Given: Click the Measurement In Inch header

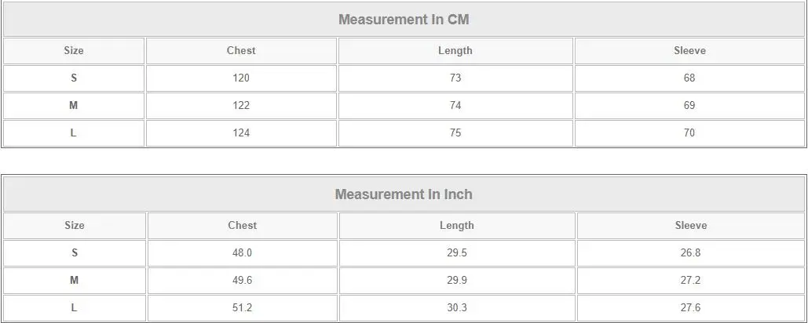Looking at the screenshot, I should click(404, 194).
